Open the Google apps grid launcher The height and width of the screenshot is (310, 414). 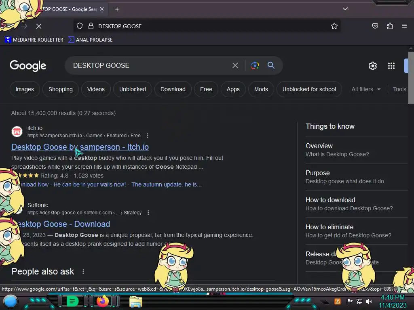tap(391, 66)
